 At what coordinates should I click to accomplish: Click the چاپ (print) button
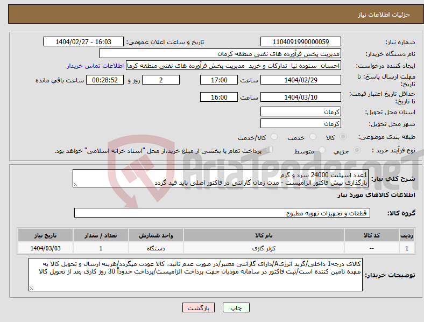click(236, 307)
